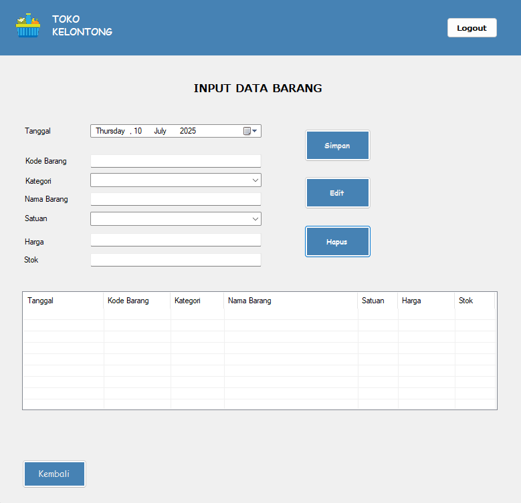Delete the record with the Hapus button
The width and height of the screenshot is (521, 503).
[x=338, y=242]
